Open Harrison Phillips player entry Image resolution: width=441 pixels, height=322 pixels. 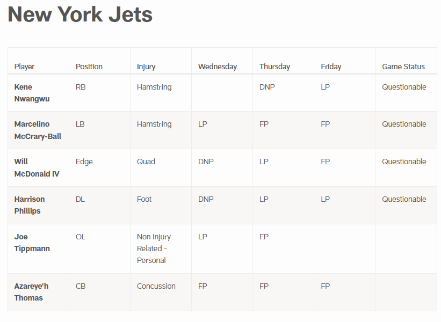pos(30,205)
